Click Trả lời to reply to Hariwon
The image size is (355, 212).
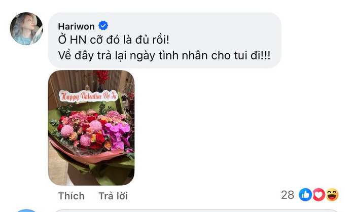[113, 196]
